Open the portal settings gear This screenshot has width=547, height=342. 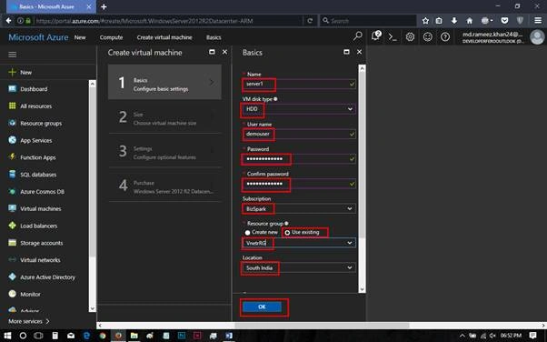pyautogui.click(x=410, y=36)
